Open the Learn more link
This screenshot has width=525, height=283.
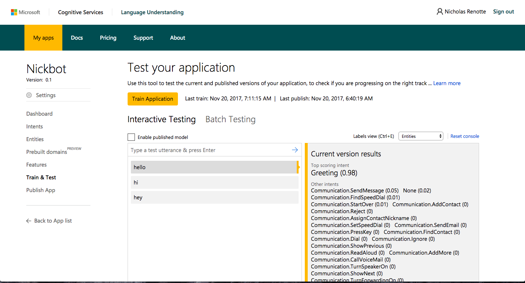(x=447, y=83)
